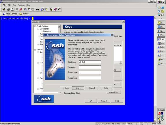Open a New Terminal Window via toolbar
Screen dimensions: 166x125
pos(42,9)
